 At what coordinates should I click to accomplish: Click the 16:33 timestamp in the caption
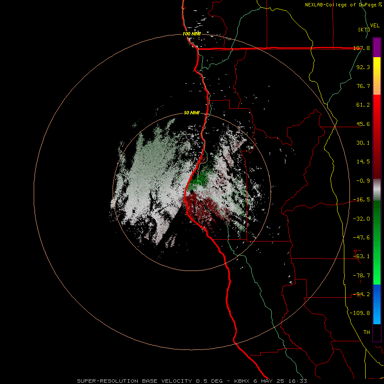point(297,381)
